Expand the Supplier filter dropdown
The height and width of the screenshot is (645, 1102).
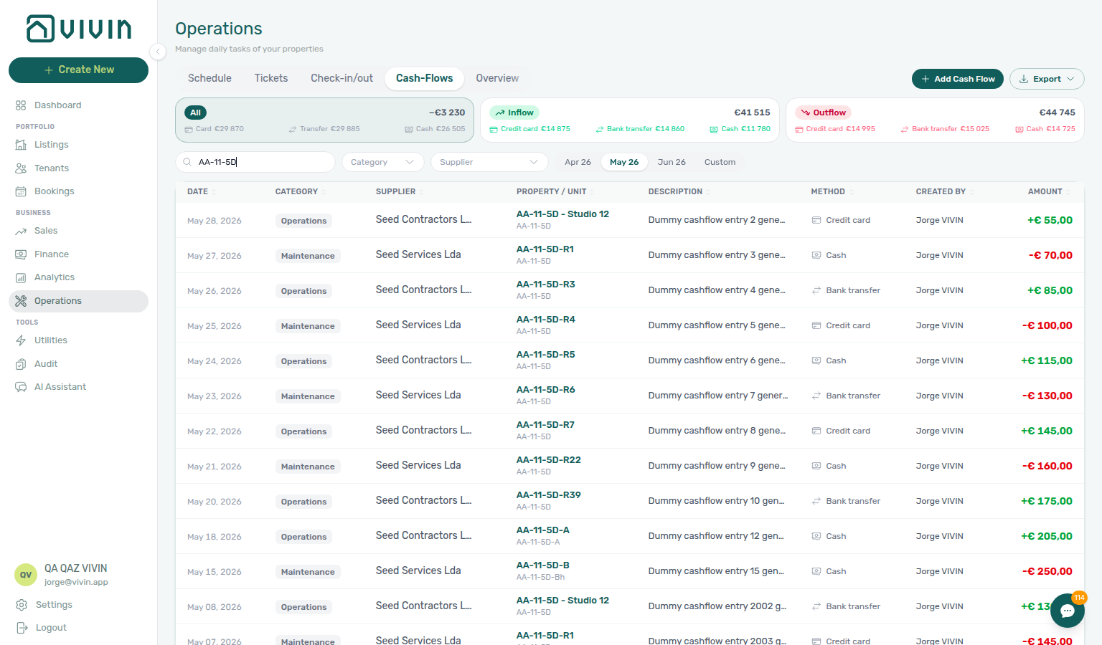click(x=489, y=162)
